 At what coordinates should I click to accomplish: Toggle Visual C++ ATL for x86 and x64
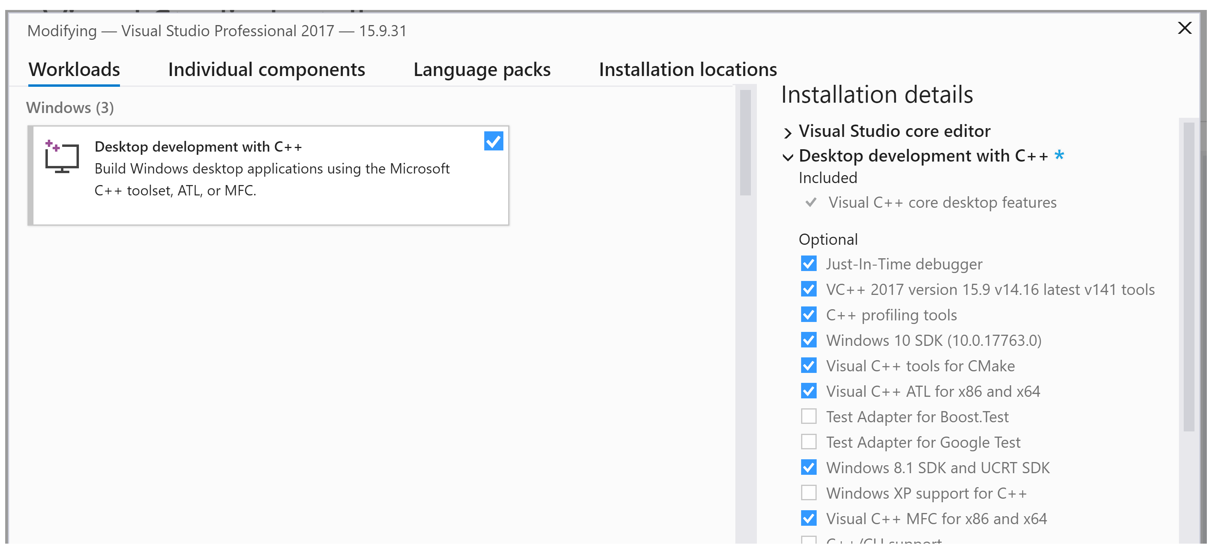[808, 391]
